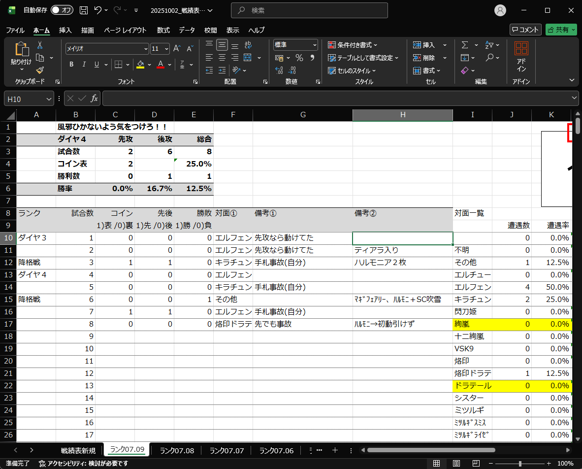Switch to sheet tab ランク07.08
This screenshot has width=582, height=469.
pyautogui.click(x=177, y=450)
